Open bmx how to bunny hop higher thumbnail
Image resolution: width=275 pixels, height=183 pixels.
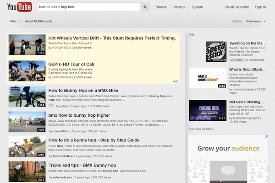click(x=27, y=122)
